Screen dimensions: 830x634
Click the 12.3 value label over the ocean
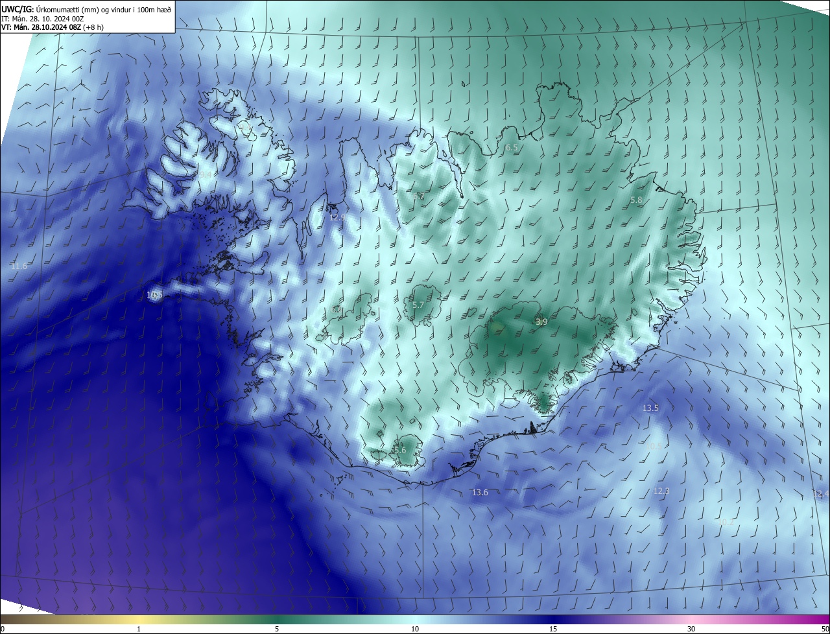tap(661, 491)
